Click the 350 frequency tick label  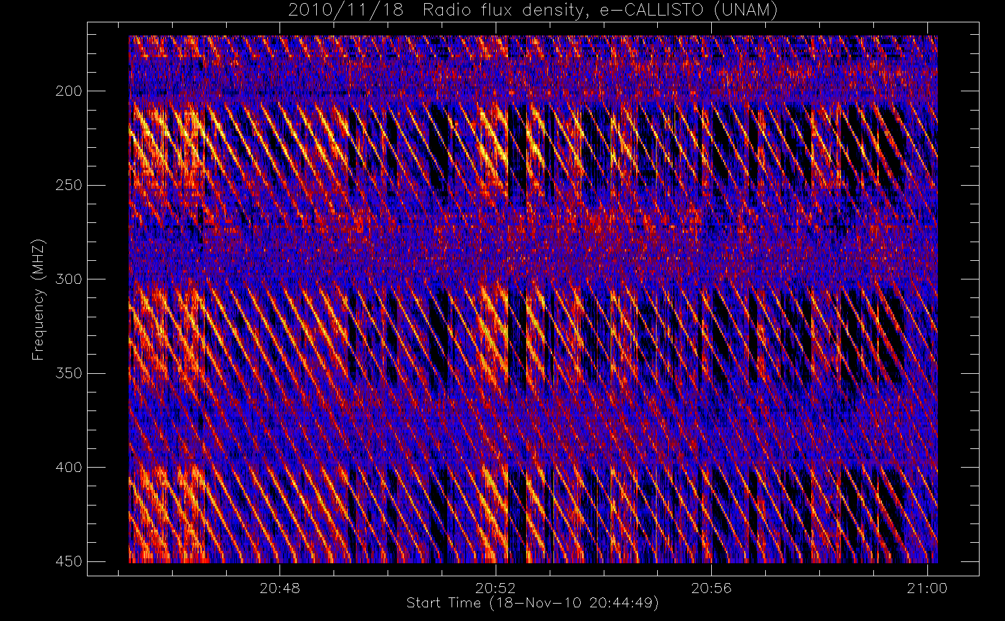pyautogui.click(x=68, y=373)
